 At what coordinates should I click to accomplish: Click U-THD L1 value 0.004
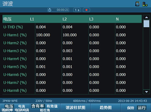pos(41,27)
